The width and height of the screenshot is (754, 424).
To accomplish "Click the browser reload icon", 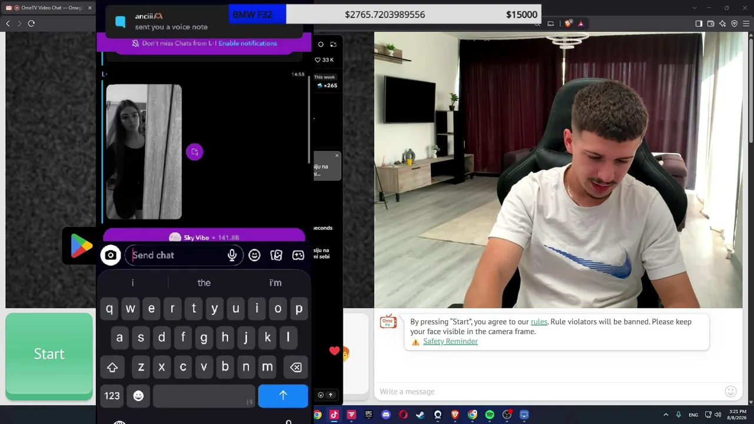I will (31, 23).
